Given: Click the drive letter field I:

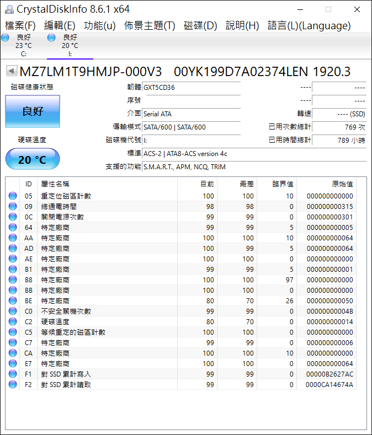Looking at the screenshot, I should (191, 140).
